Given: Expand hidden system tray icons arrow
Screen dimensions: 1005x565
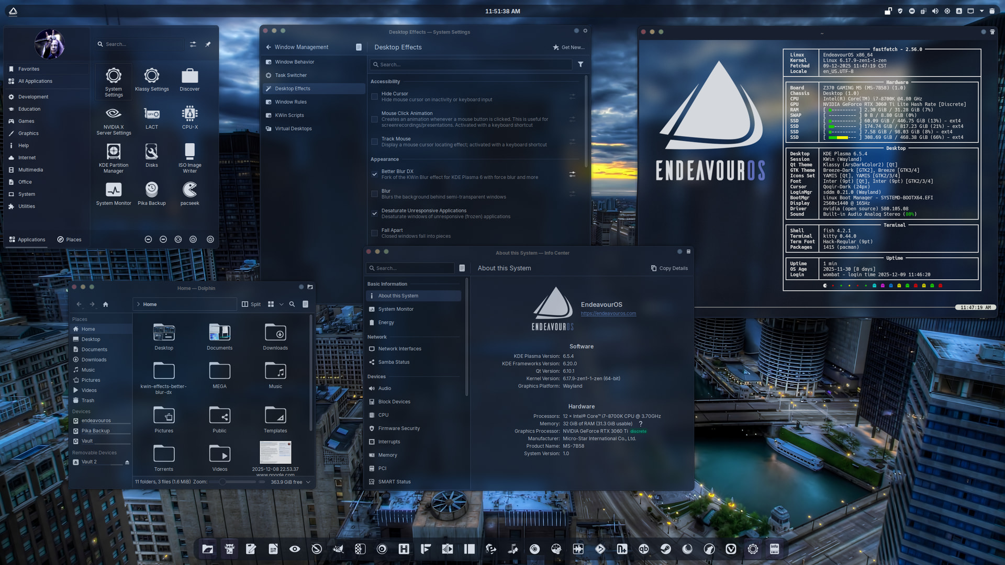Looking at the screenshot, I should pyautogui.click(x=982, y=11).
